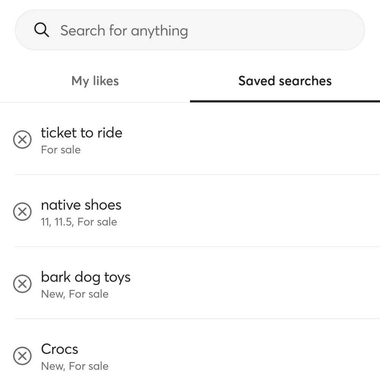This screenshot has width=380, height=380.
Task: Remove the 'ticket to ride' saved search
Action: (22, 139)
